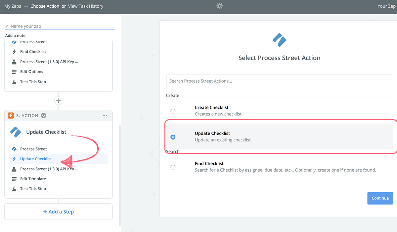Open Process Street item in step 3 list
The width and height of the screenshot is (397, 232).
pos(33,149)
